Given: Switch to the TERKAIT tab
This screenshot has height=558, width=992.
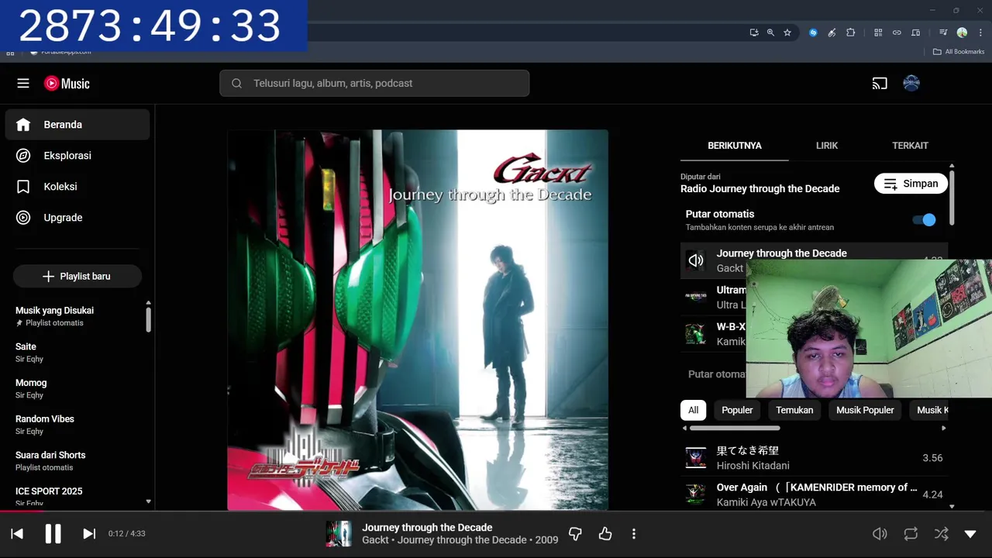Looking at the screenshot, I should tap(910, 145).
